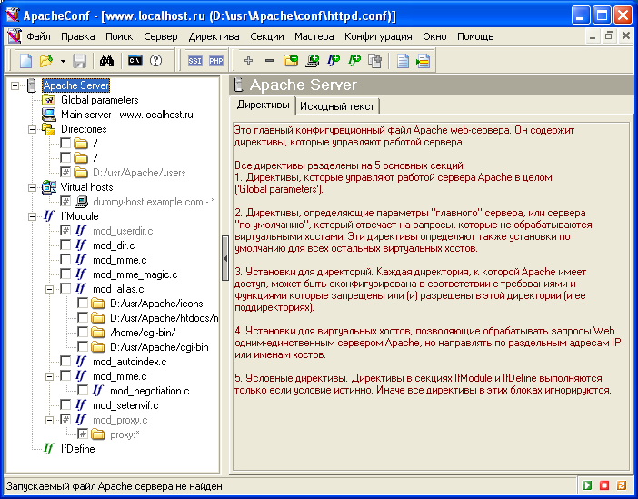Click the green start server status icon
The image size is (638, 499).
click(x=587, y=485)
